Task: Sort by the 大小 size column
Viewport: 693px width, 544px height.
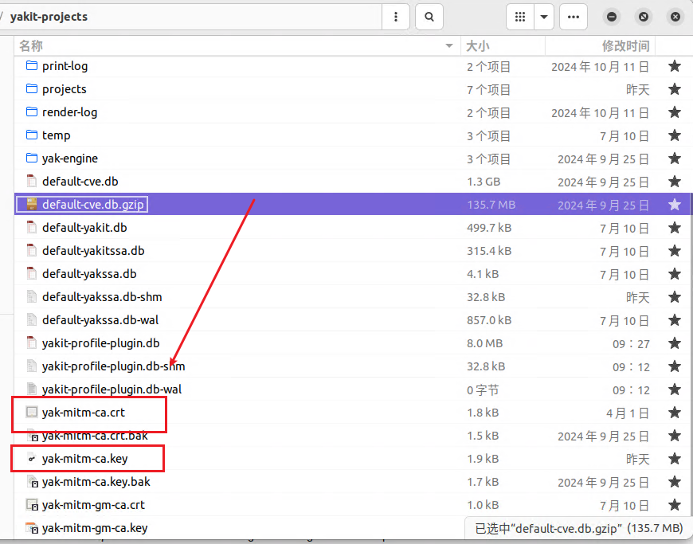Action: tap(478, 46)
